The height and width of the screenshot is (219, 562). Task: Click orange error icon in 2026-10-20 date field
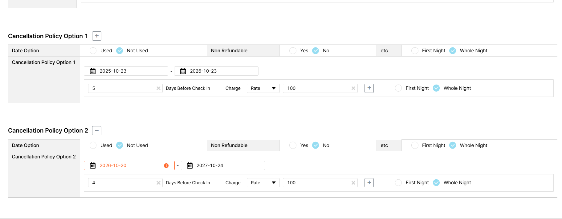[x=166, y=165]
